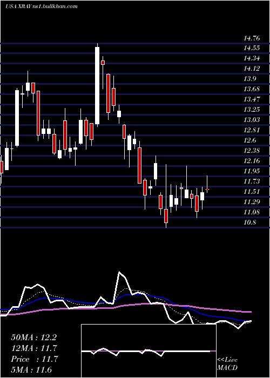Click the 14.34 price axis label
270x378 pixels.
click(252, 58)
